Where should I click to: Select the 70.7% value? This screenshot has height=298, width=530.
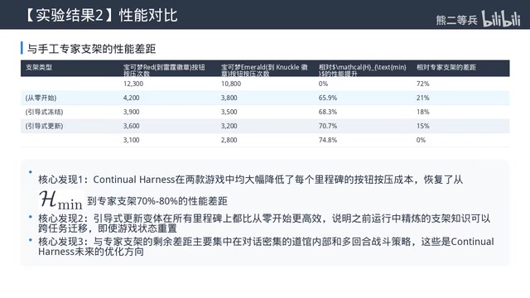(328, 126)
